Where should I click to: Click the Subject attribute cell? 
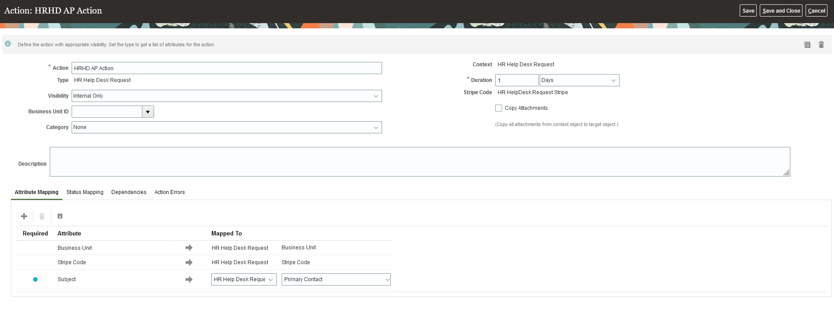point(67,279)
